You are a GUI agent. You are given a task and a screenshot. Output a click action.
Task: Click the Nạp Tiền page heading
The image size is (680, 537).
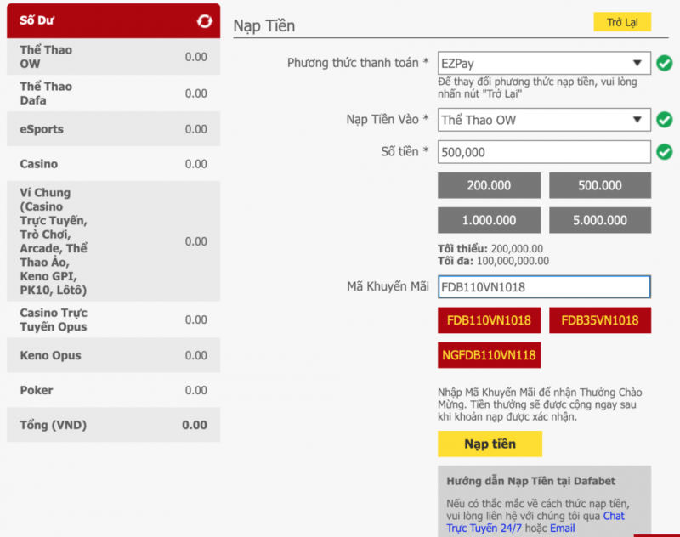pos(264,26)
